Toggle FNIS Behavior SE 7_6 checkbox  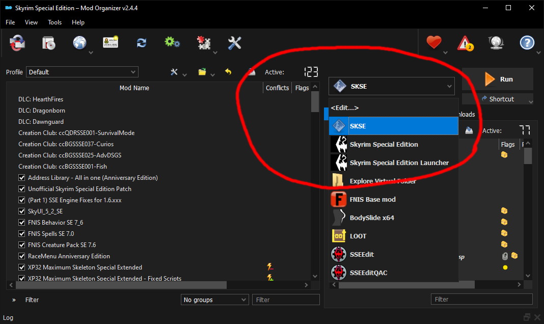[x=21, y=222]
